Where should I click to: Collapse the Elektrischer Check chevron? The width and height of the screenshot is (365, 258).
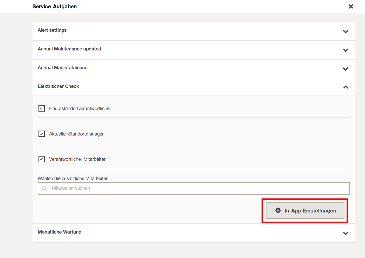[346, 87]
